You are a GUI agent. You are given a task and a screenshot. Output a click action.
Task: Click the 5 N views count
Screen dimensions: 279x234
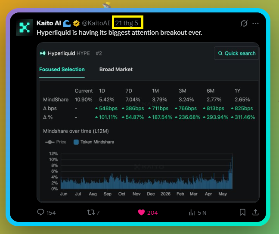(x=202, y=213)
